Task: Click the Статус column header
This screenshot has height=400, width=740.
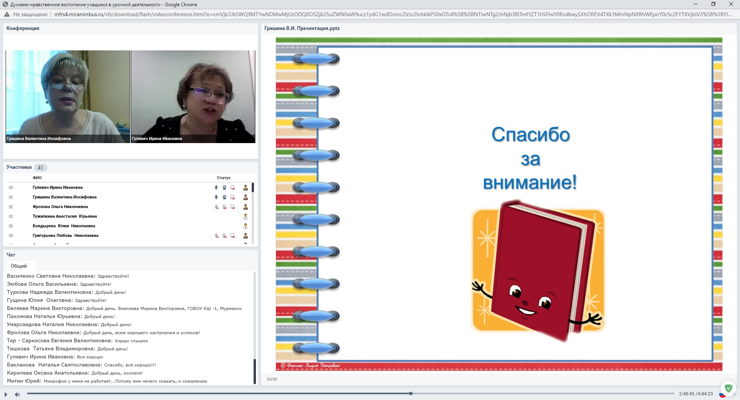Action: [224, 178]
